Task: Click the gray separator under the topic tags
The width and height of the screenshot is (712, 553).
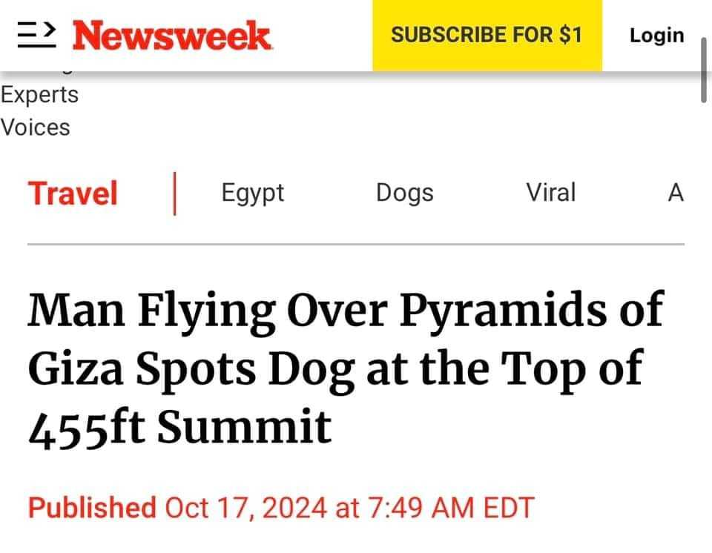Action: (x=356, y=244)
